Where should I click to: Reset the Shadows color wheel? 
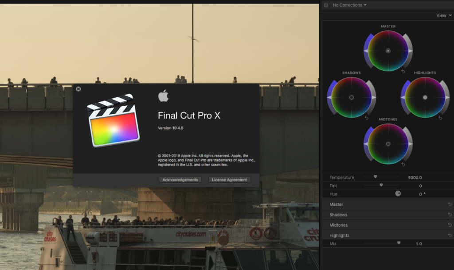point(367,118)
